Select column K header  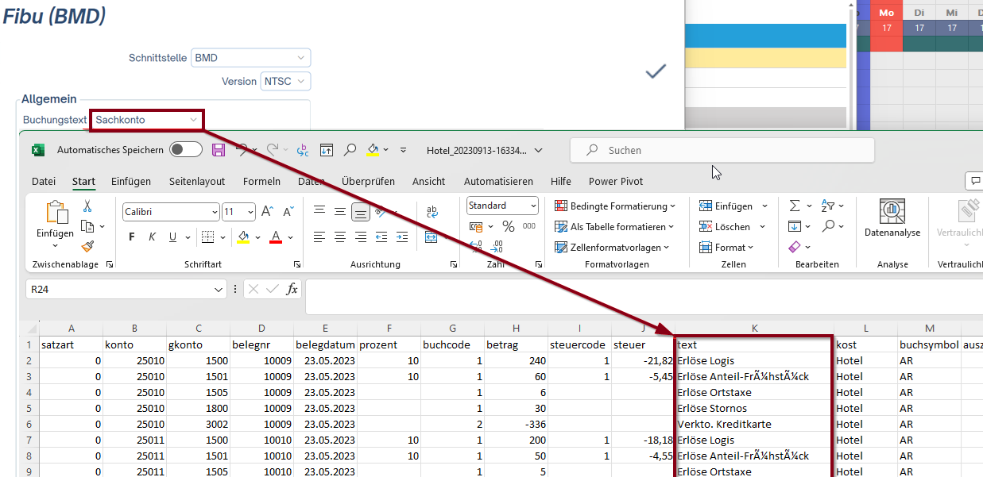coord(754,328)
